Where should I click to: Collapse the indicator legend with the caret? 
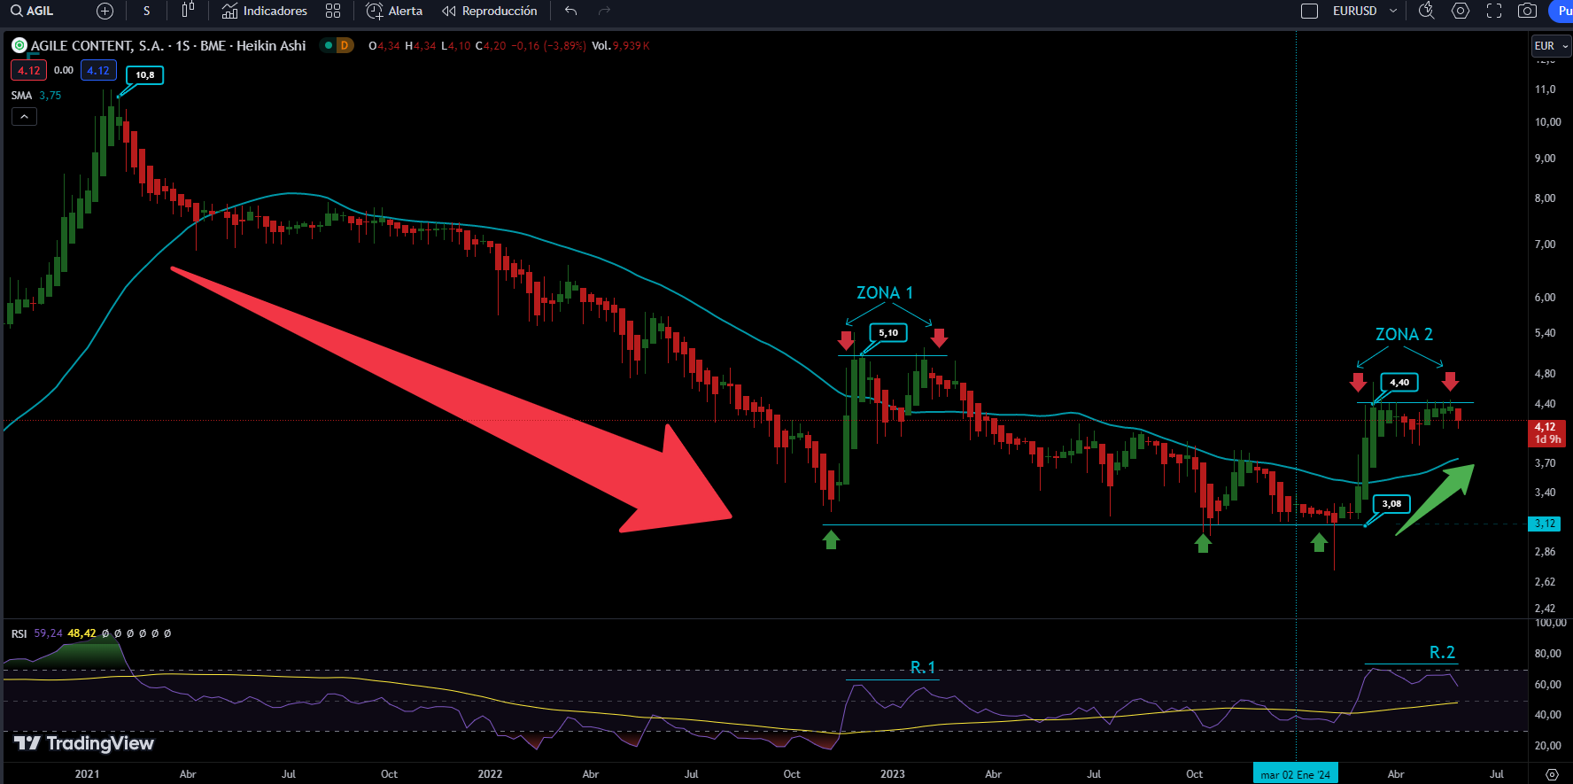[x=24, y=117]
